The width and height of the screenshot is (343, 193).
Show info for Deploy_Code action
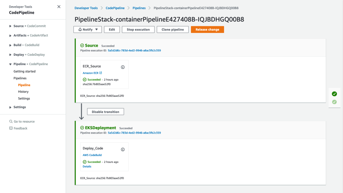(x=123, y=150)
